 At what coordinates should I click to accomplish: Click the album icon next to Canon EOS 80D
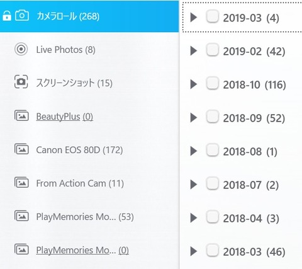tap(21, 149)
